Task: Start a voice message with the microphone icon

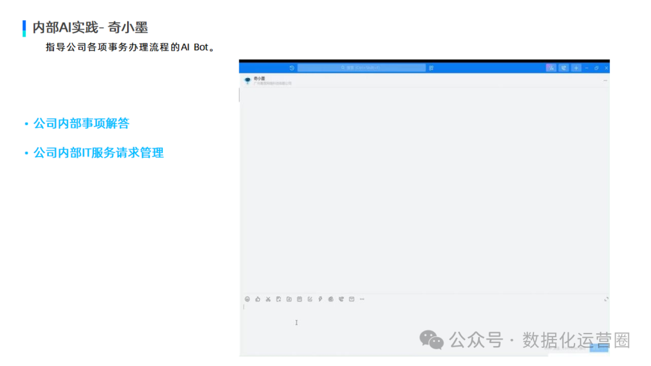Action: click(x=320, y=299)
